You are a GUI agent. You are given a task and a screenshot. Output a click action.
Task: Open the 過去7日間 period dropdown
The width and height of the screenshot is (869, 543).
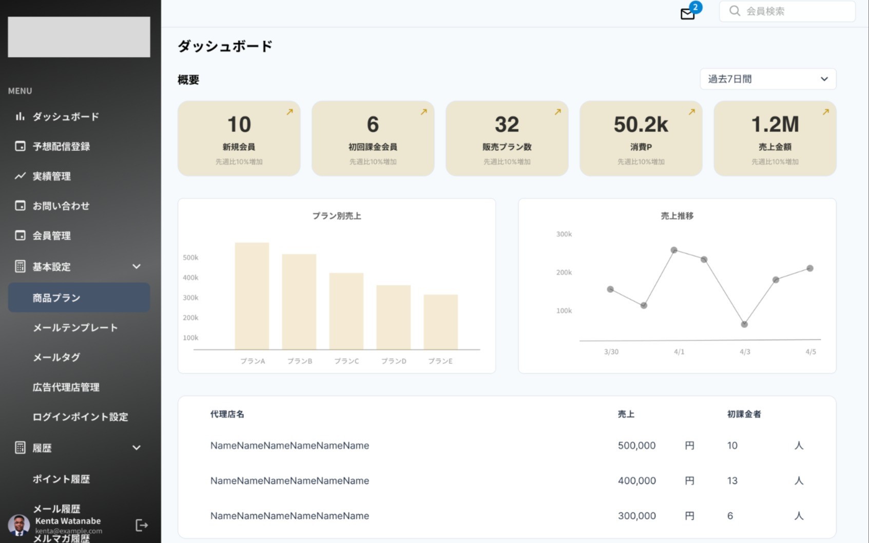pos(767,79)
